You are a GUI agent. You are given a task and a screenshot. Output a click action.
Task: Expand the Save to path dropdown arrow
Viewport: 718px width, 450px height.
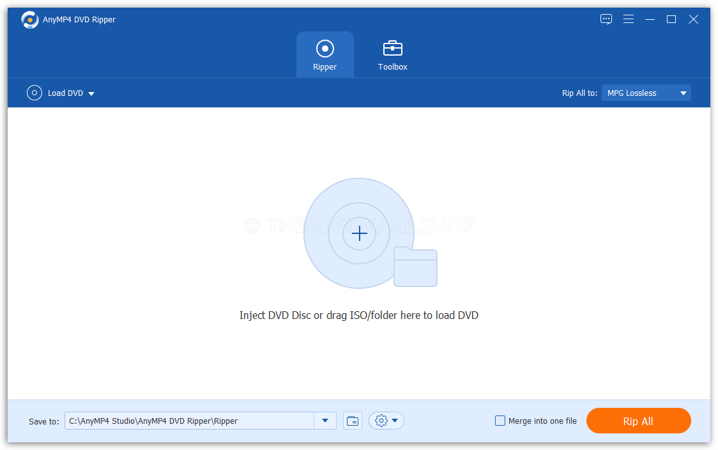click(x=325, y=421)
